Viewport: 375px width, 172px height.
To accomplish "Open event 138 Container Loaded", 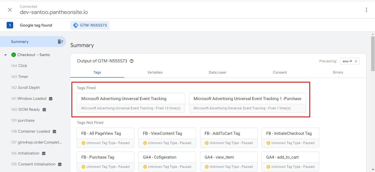I will 30,131.
